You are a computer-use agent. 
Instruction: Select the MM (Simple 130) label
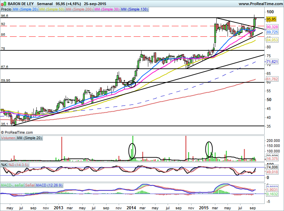click(135, 9)
